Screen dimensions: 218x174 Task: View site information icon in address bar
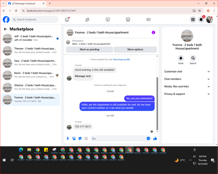point(23,11)
